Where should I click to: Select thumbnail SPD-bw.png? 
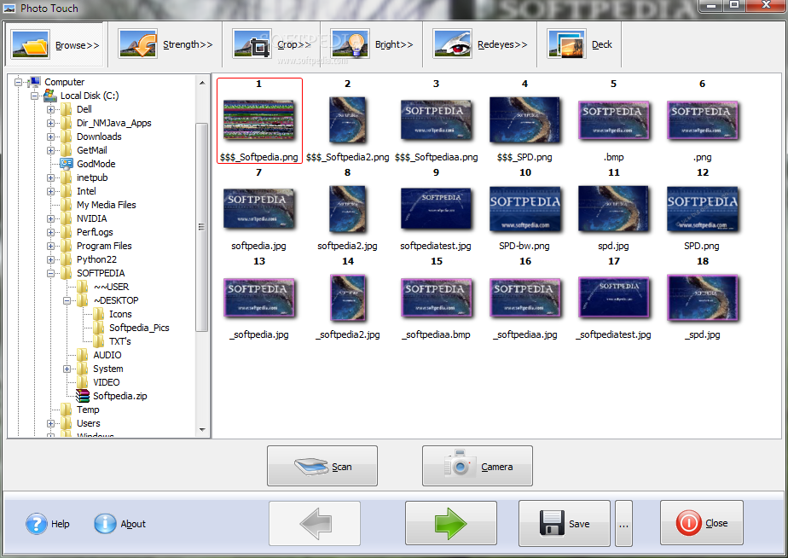(524, 209)
